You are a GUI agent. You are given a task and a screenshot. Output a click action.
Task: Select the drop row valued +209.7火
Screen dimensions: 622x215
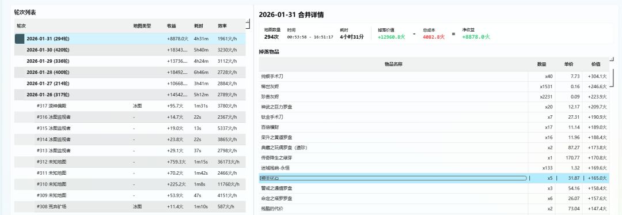[434, 107]
